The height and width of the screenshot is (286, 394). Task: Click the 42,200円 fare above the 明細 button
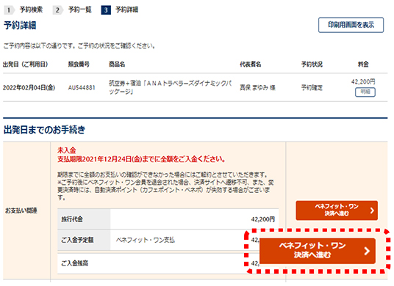[363, 81]
